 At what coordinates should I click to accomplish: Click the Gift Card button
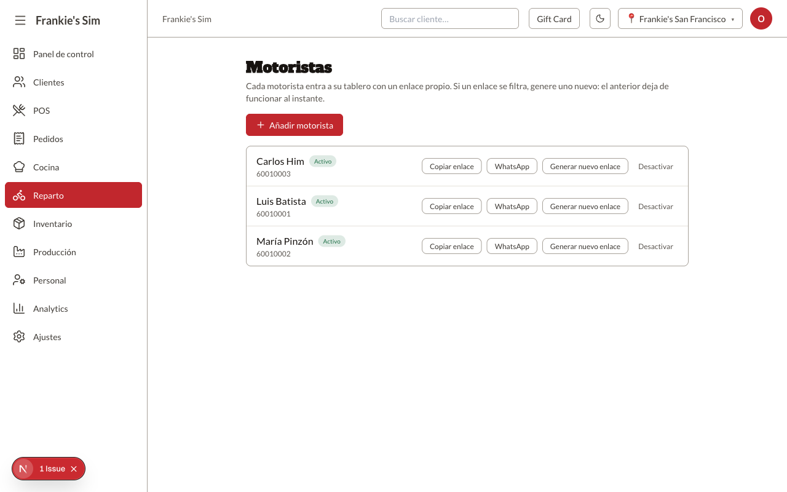click(x=554, y=18)
